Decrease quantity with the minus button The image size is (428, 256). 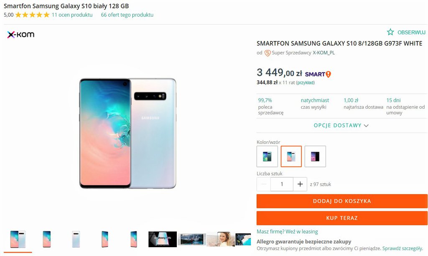264,184
